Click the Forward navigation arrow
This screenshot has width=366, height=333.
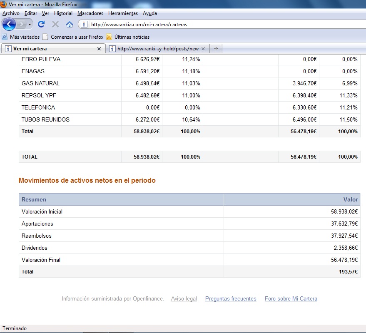pos(21,24)
